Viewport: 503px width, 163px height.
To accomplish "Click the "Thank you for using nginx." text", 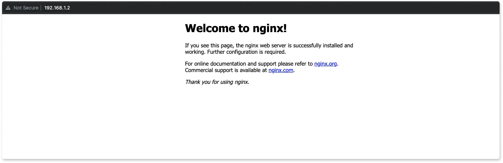I will point(217,82).
